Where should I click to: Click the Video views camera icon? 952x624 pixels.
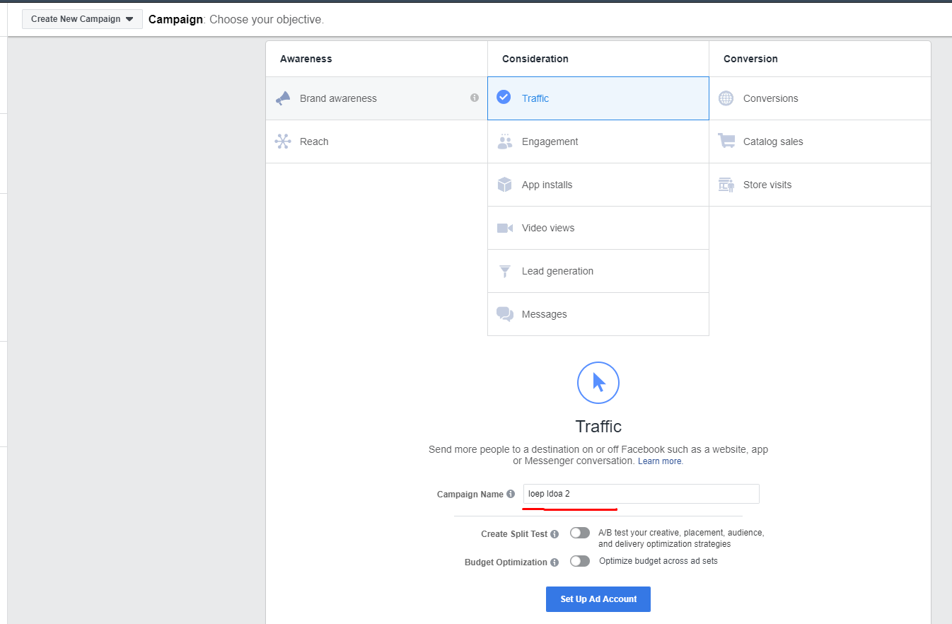(504, 228)
